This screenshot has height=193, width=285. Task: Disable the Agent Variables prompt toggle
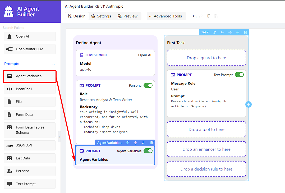click(148, 151)
